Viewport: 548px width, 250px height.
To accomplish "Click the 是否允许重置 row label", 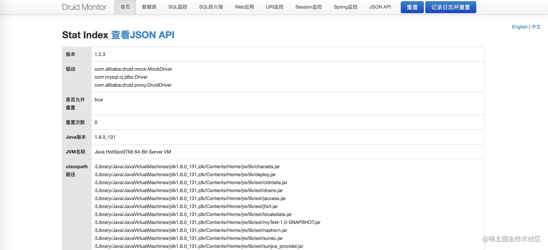I will click(x=75, y=103).
